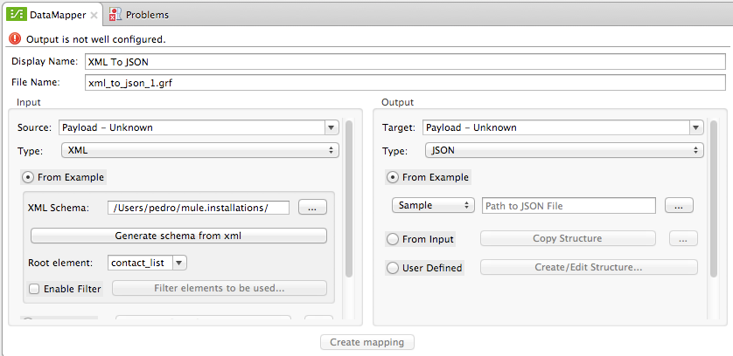733x356 pixels.
Task: Click the Path to JSON File field
Action: [569, 206]
